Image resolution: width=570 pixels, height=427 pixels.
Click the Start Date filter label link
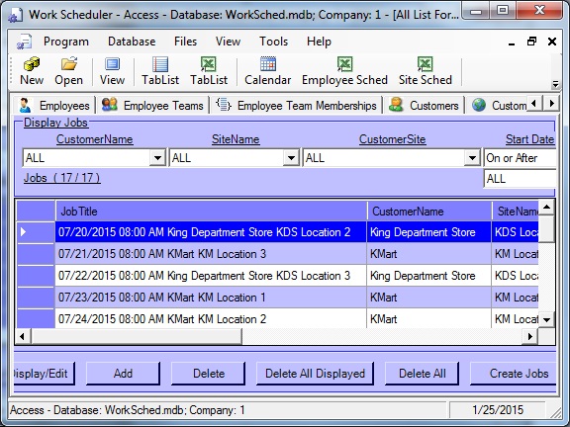529,139
